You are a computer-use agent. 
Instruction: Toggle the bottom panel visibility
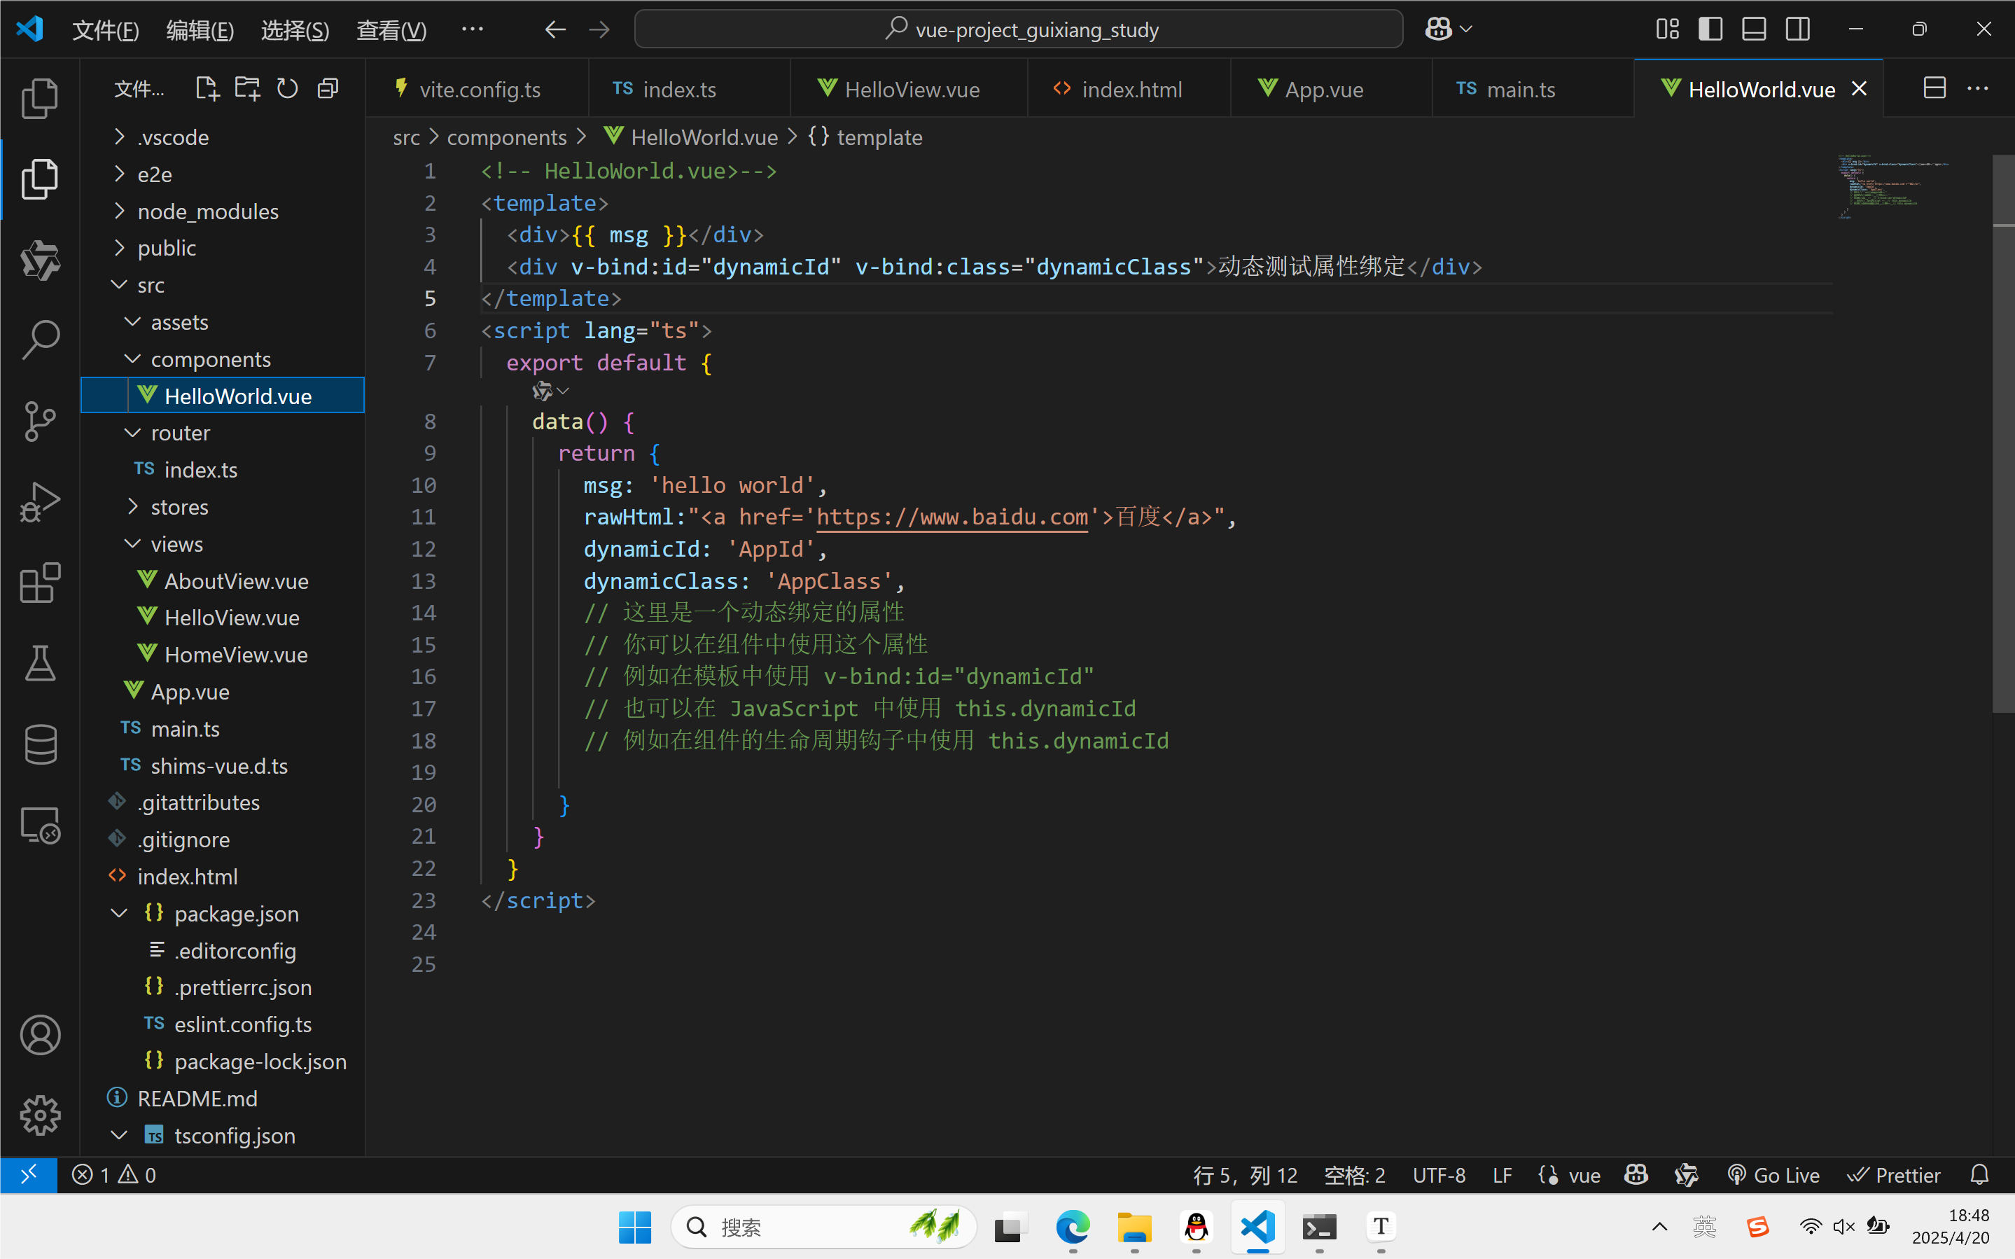pos(1754,29)
